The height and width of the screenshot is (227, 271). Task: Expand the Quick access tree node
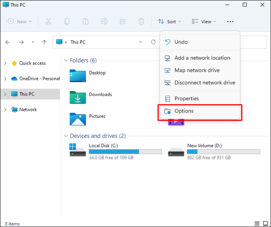pos(5,63)
